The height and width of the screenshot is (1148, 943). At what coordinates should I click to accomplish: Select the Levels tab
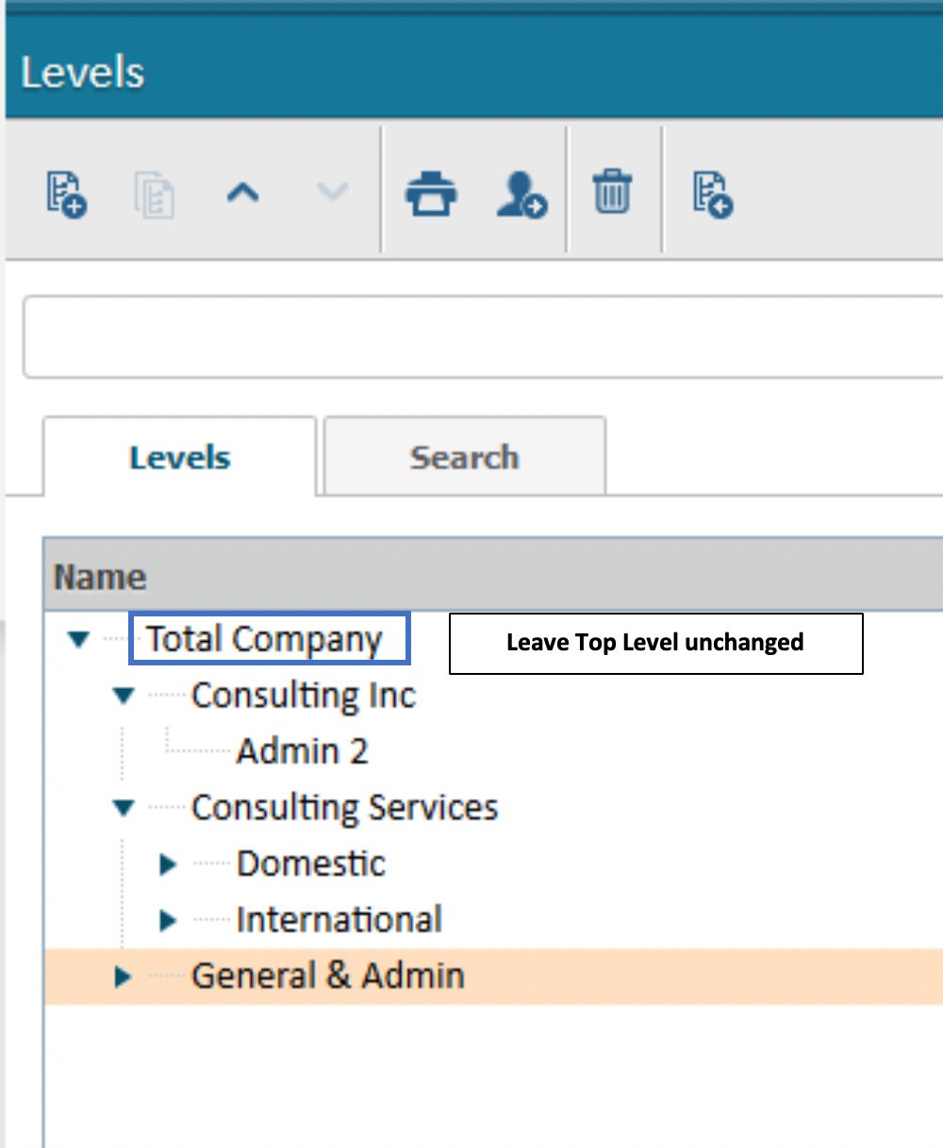point(179,456)
